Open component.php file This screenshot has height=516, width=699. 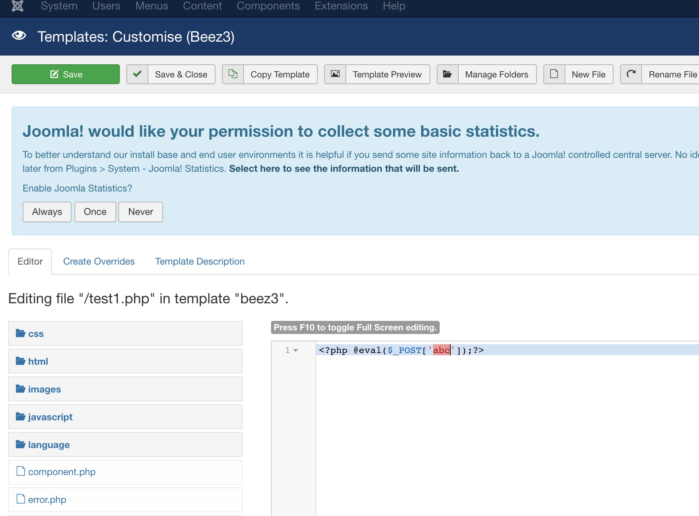(125, 472)
